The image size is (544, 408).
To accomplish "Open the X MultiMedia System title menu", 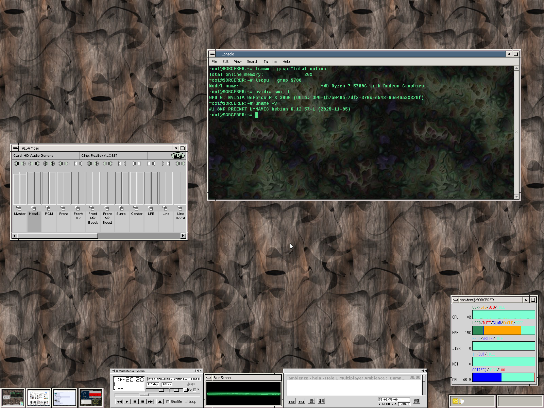I will tap(113, 371).
